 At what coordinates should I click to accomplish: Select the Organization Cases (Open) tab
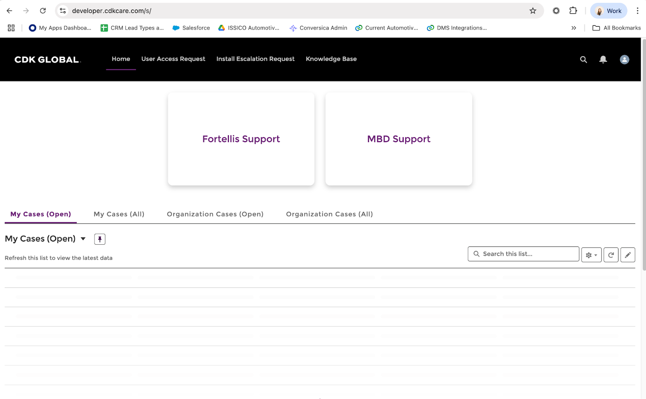pyautogui.click(x=215, y=214)
